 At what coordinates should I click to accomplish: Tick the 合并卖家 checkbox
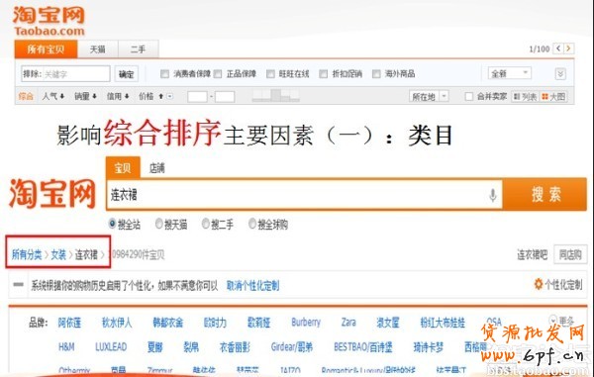468,97
